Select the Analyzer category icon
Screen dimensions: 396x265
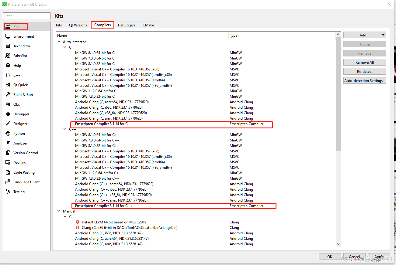click(8, 143)
